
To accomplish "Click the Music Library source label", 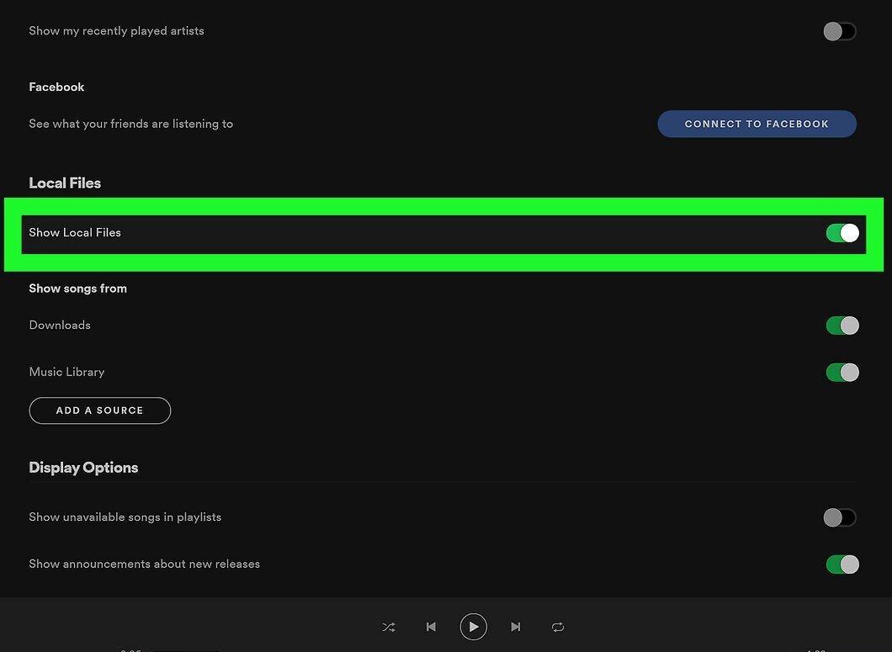I will click(x=66, y=372).
